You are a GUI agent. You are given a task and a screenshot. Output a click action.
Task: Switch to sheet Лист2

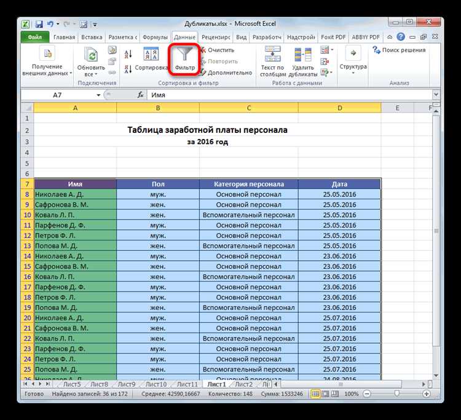pos(243,384)
